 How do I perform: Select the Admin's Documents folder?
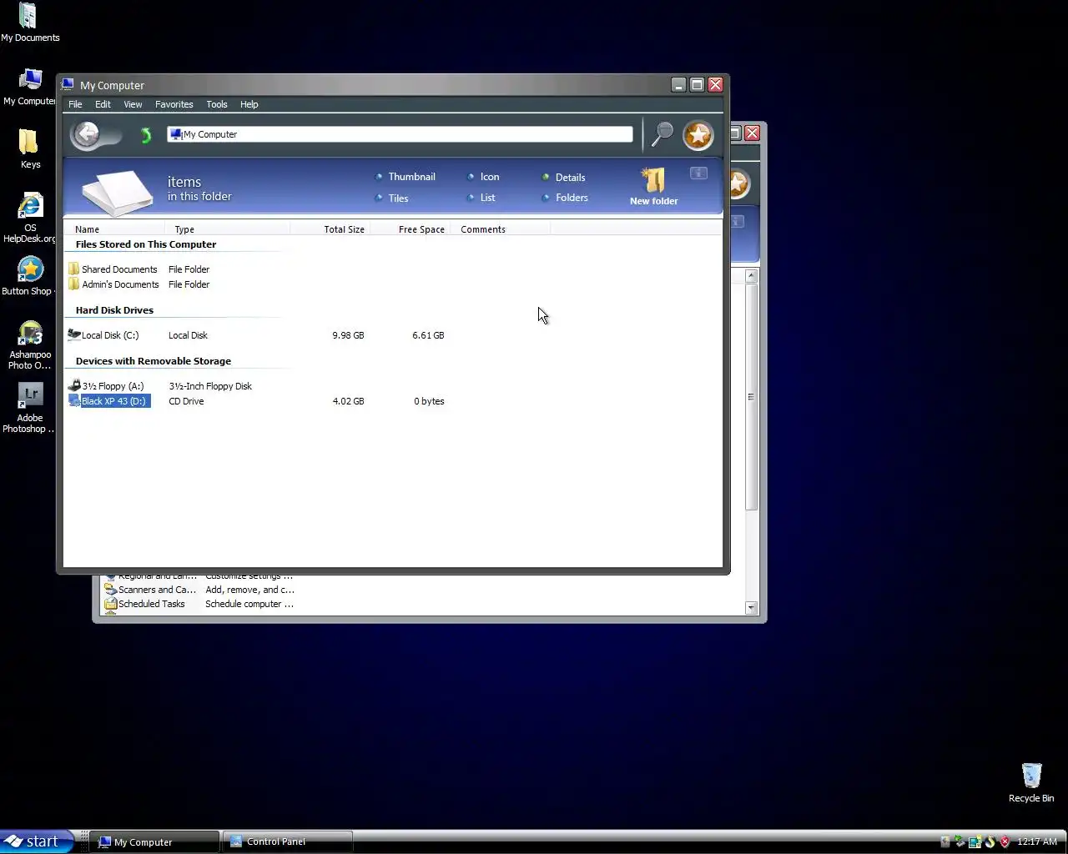[113, 284]
